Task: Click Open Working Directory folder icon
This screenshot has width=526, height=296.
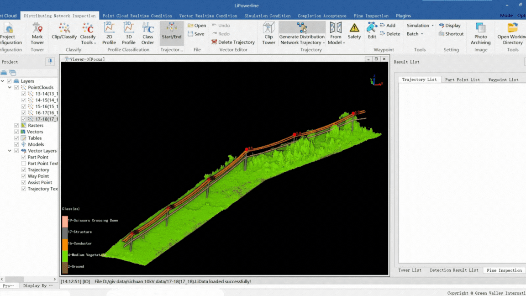Action: point(513,28)
